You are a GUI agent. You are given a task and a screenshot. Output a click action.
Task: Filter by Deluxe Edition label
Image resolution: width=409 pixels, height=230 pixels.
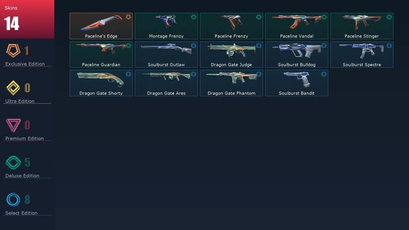pos(22,176)
